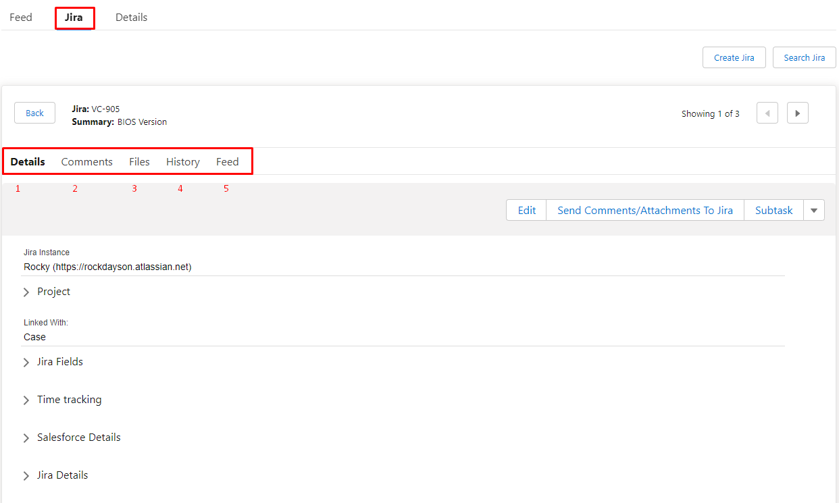Go back with the Back button
This screenshot has height=503, width=839.
pyautogui.click(x=34, y=113)
